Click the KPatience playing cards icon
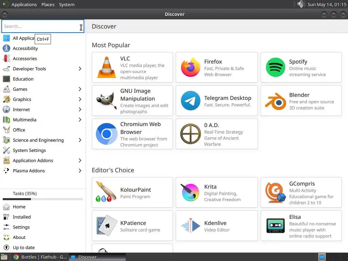 click(106, 226)
